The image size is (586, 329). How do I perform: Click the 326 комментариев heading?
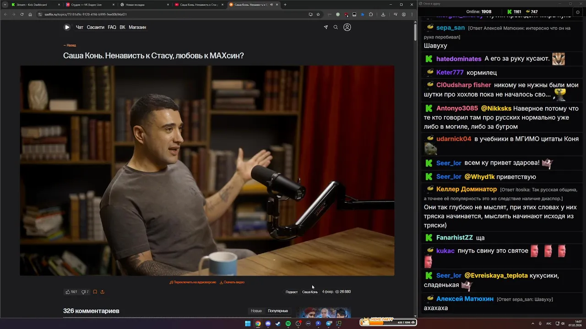[91, 311]
